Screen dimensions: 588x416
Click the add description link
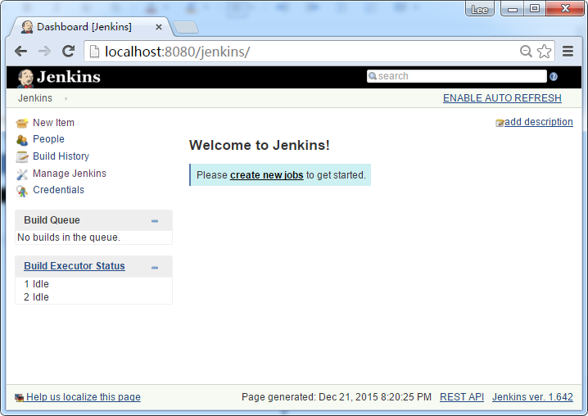pos(538,122)
